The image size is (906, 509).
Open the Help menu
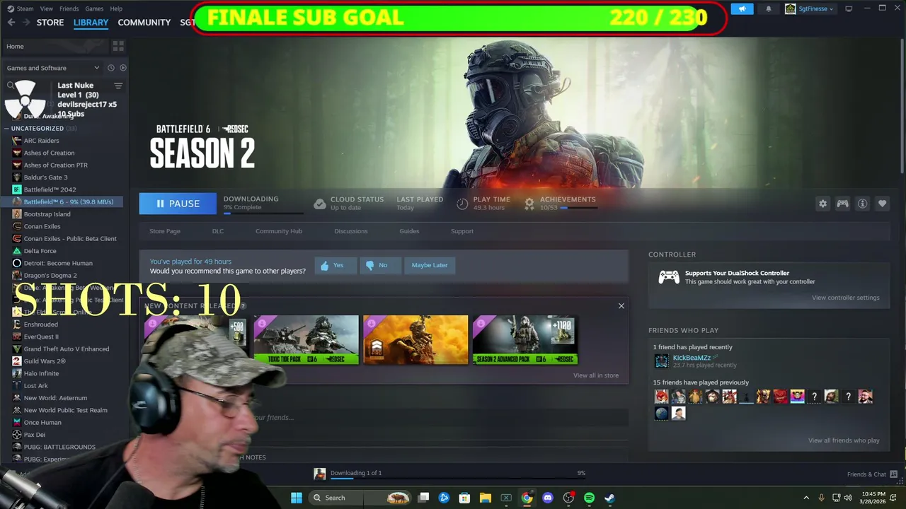(116, 8)
